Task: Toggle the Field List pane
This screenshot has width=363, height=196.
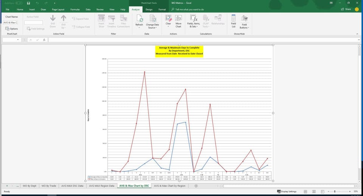Action: point(233,21)
